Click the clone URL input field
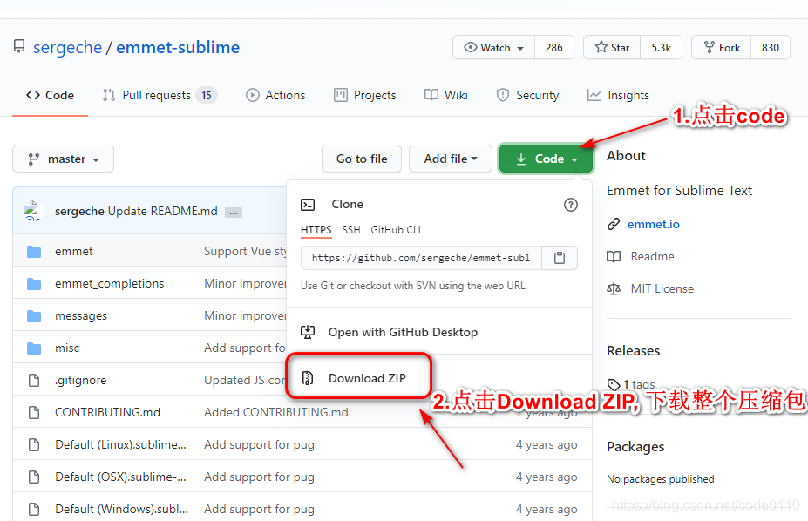Screen dimensions: 808x521 tap(421, 258)
